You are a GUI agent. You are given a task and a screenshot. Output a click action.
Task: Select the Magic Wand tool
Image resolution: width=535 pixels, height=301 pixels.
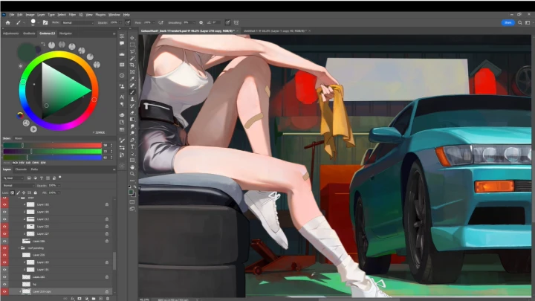[x=132, y=58]
